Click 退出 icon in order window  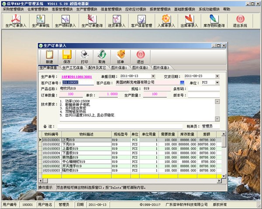[140, 57]
